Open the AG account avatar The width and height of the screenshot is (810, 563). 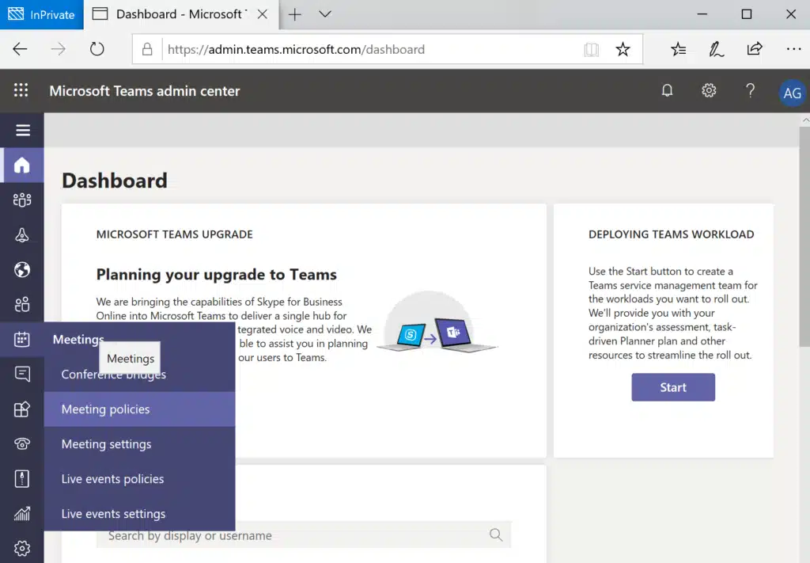791,93
